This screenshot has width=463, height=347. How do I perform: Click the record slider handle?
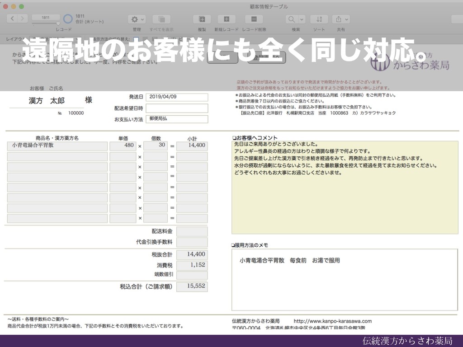pos(58,23)
